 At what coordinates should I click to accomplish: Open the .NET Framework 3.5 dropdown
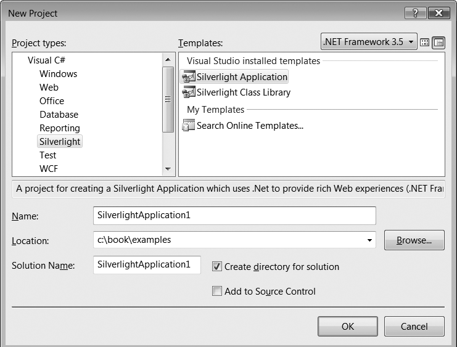(369, 42)
